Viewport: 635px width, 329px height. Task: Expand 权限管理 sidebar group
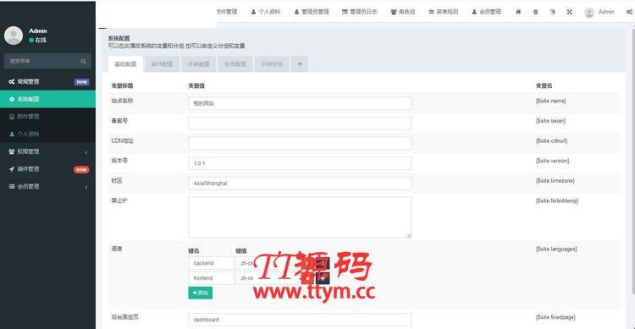47,151
